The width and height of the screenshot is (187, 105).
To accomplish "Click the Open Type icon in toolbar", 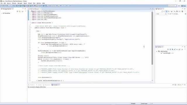I will click(35, 6).
